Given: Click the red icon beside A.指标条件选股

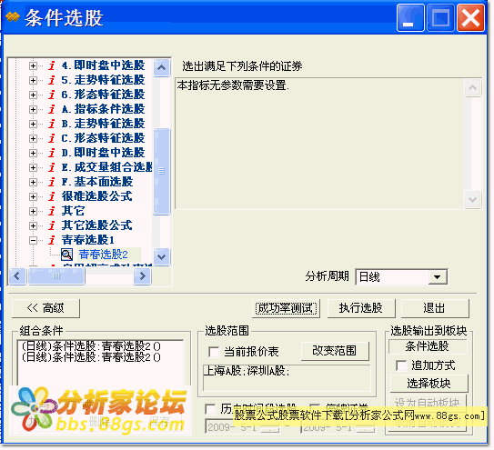Looking at the screenshot, I should tap(52, 109).
